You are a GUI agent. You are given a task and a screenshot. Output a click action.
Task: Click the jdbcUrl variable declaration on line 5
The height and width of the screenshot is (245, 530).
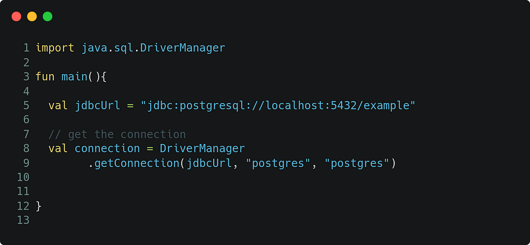(x=97, y=106)
